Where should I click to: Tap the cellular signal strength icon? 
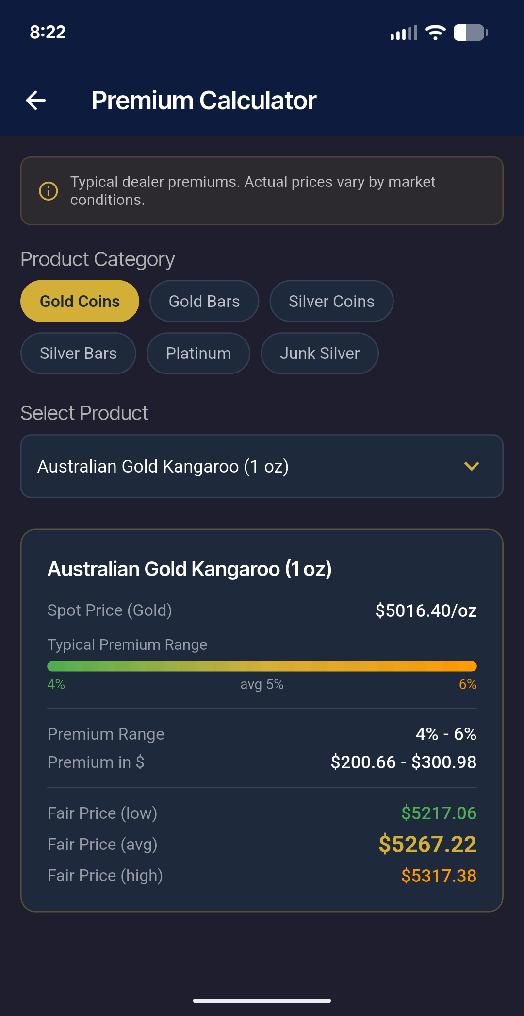[x=404, y=32]
